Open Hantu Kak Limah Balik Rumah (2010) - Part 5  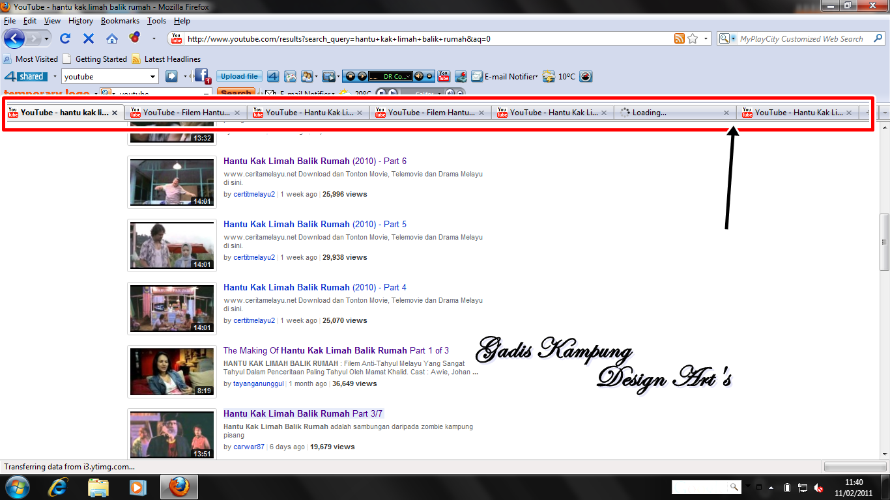(315, 224)
